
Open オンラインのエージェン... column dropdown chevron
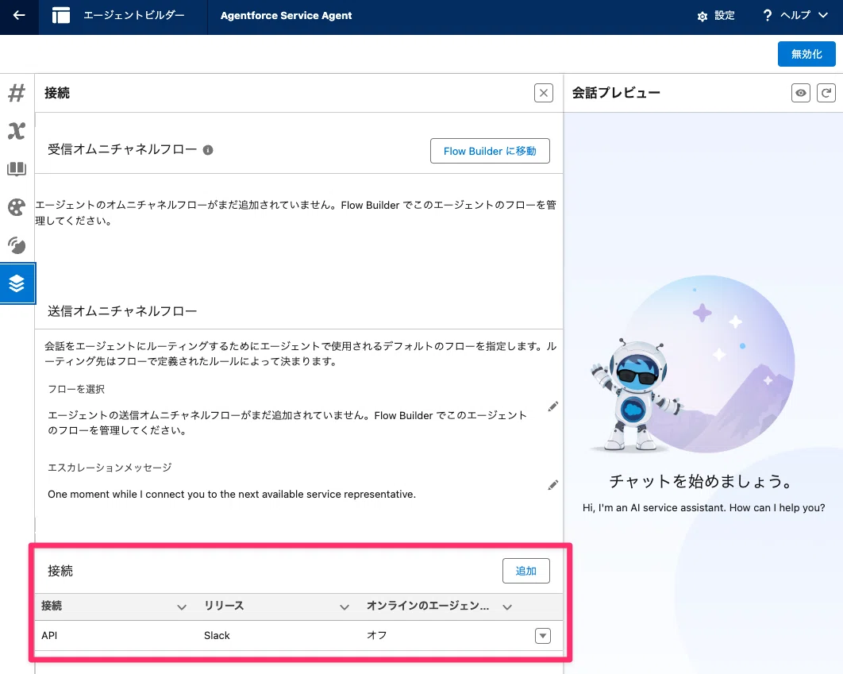click(507, 607)
